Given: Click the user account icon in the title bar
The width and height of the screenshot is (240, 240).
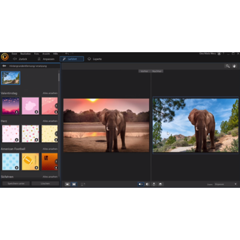Looking at the screenshot, I should click(x=219, y=54).
